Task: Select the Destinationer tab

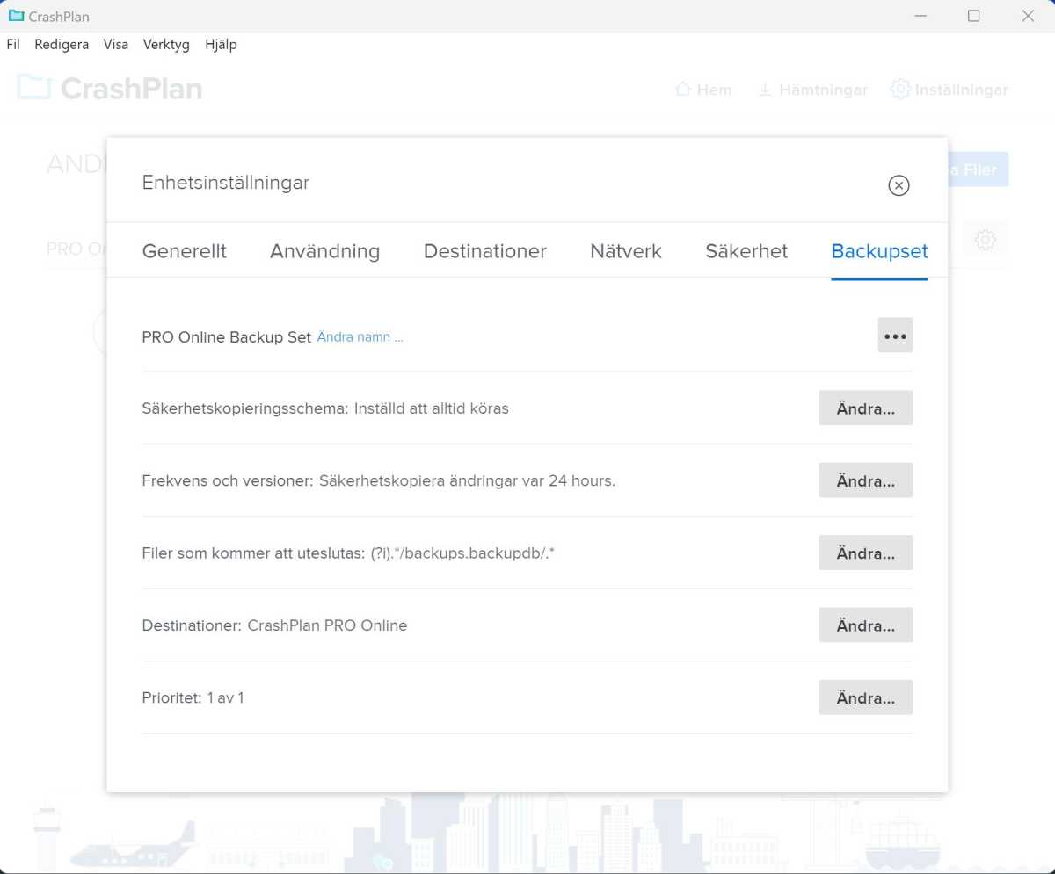Action: coord(485,251)
